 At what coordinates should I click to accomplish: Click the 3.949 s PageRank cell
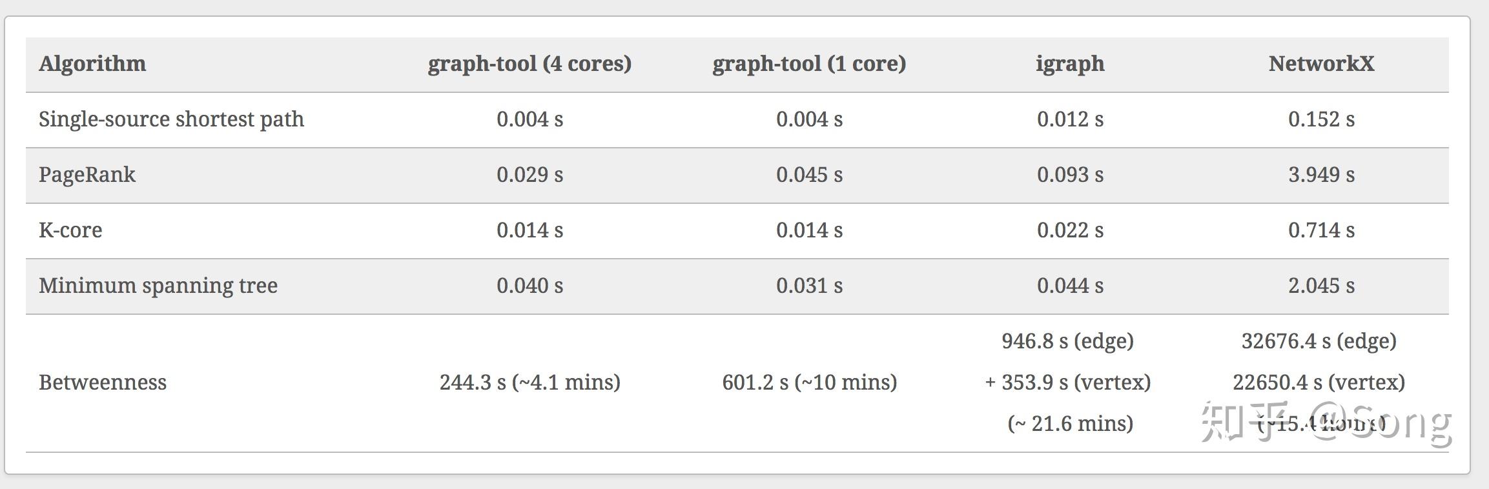tap(1321, 175)
